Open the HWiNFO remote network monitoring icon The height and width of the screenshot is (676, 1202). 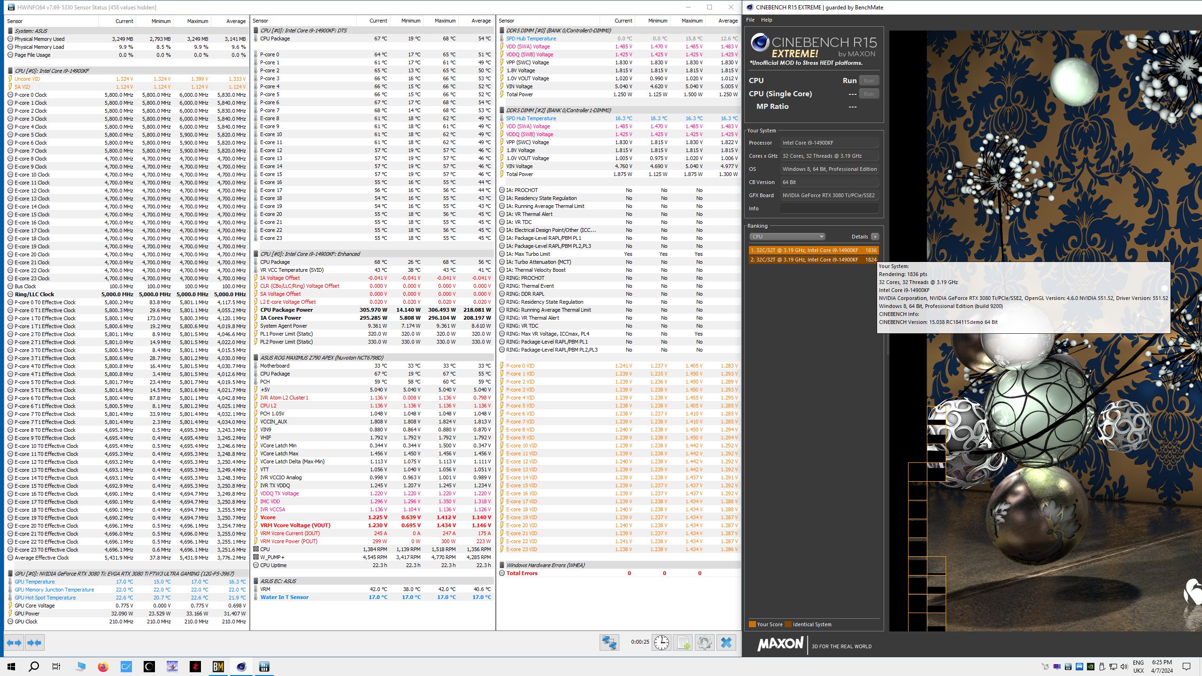tap(609, 642)
